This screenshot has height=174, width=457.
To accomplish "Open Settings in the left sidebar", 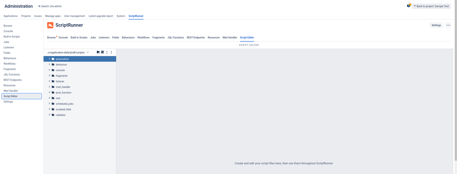I will tap(8, 102).
